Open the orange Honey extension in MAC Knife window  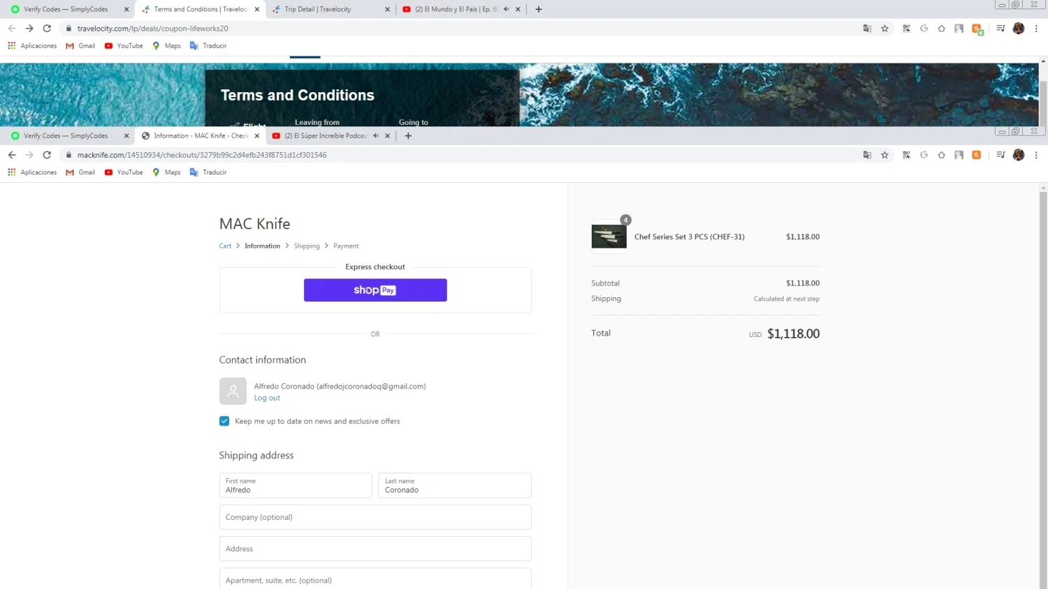pos(977,155)
